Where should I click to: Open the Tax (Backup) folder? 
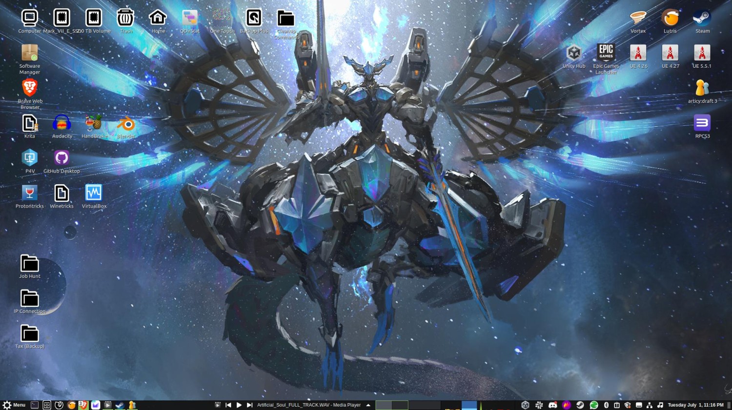point(30,336)
